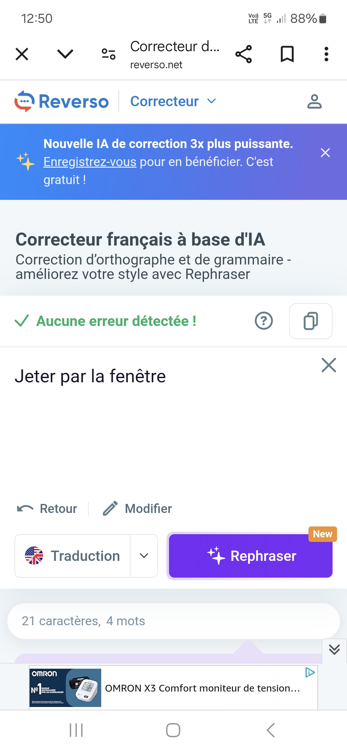Click the help question mark icon
This screenshot has height=753, width=347.
tap(264, 321)
